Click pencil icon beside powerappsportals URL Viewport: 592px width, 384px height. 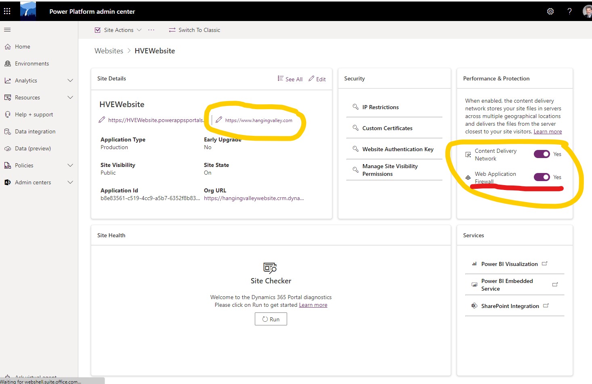[x=102, y=120]
